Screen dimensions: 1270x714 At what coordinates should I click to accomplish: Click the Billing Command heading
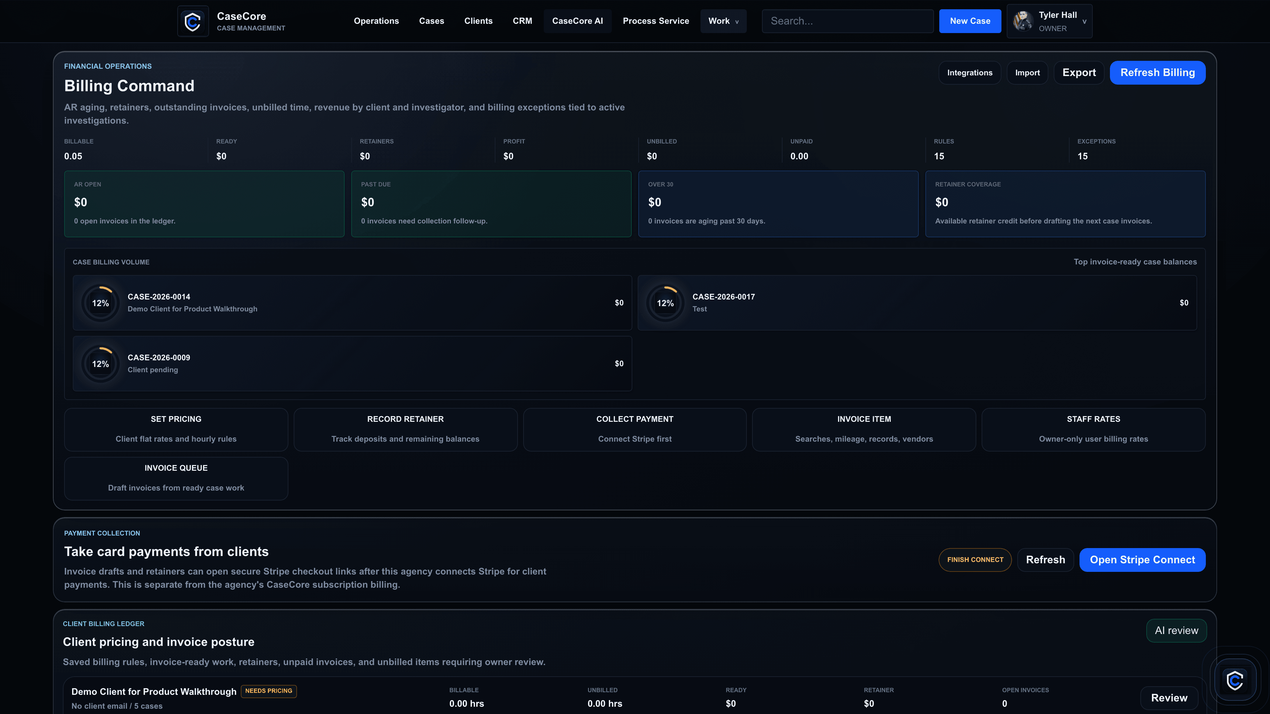(129, 86)
